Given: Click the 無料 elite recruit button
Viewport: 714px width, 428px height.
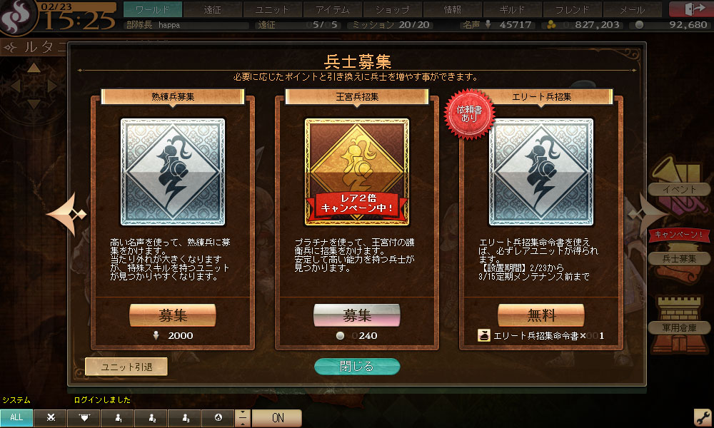Looking at the screenshot, I should tap(541, 315).
